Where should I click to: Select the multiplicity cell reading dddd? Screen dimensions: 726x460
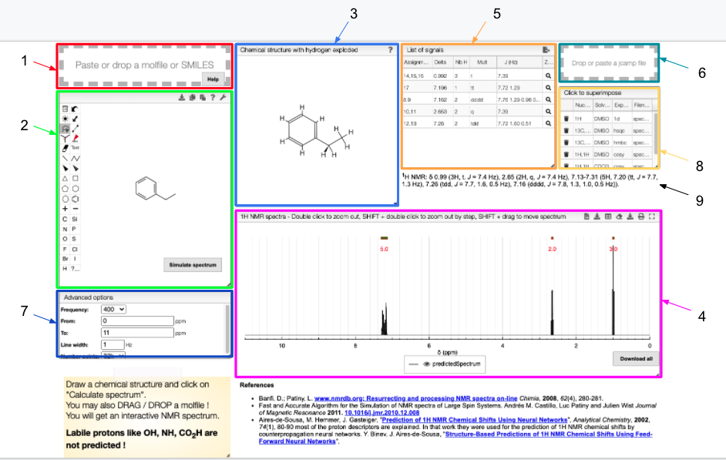(x=482, y=99)
